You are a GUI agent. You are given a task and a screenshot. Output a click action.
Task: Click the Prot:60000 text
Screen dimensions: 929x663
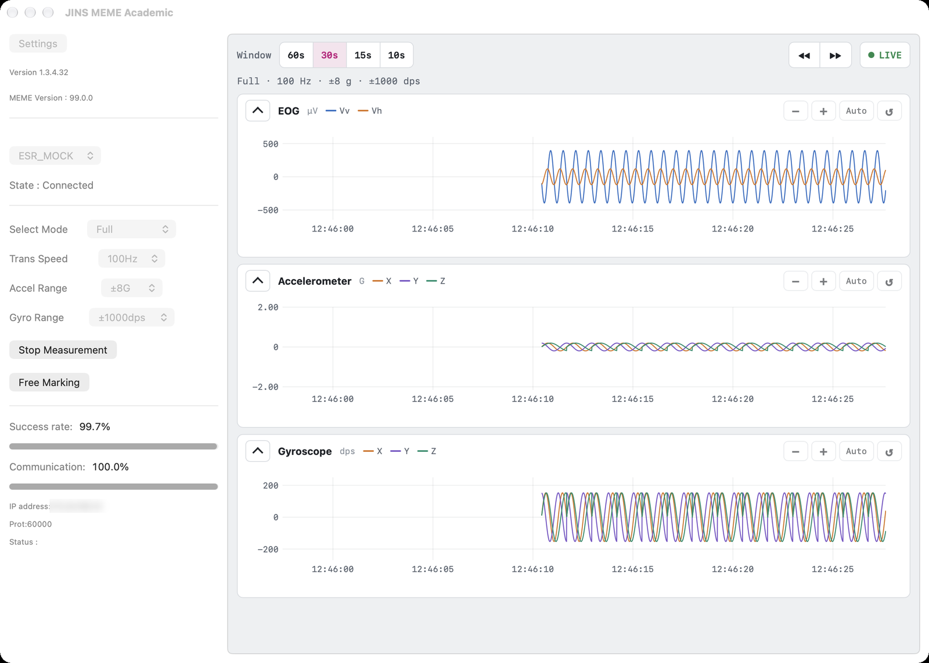pos(31,524)
